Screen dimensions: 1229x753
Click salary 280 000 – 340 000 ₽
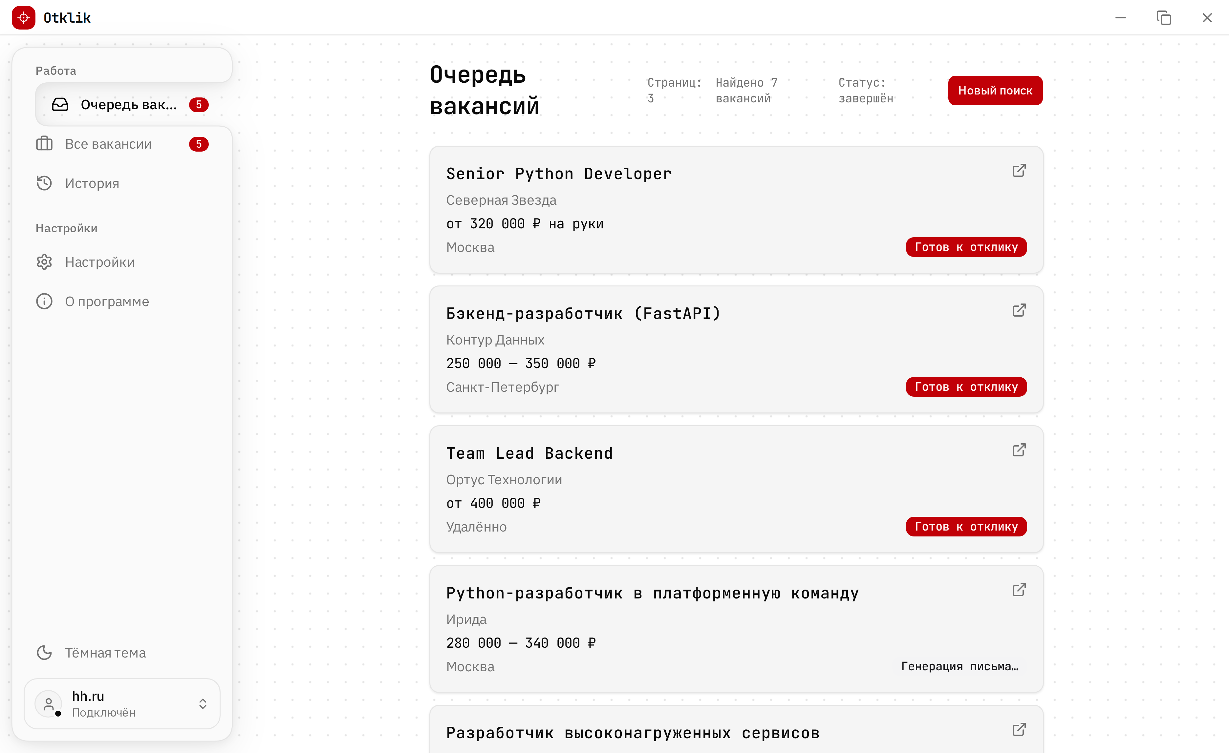[x=521, y=643]
